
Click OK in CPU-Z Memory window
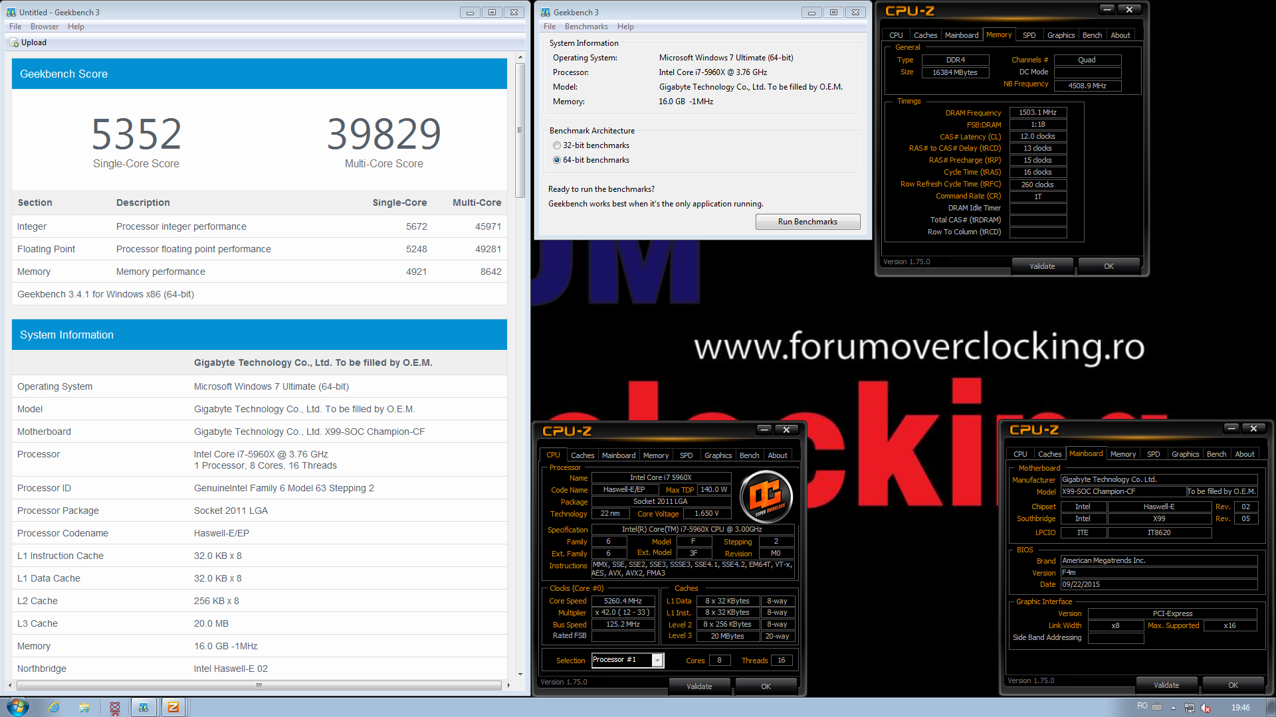click(x=1109, y=266)
